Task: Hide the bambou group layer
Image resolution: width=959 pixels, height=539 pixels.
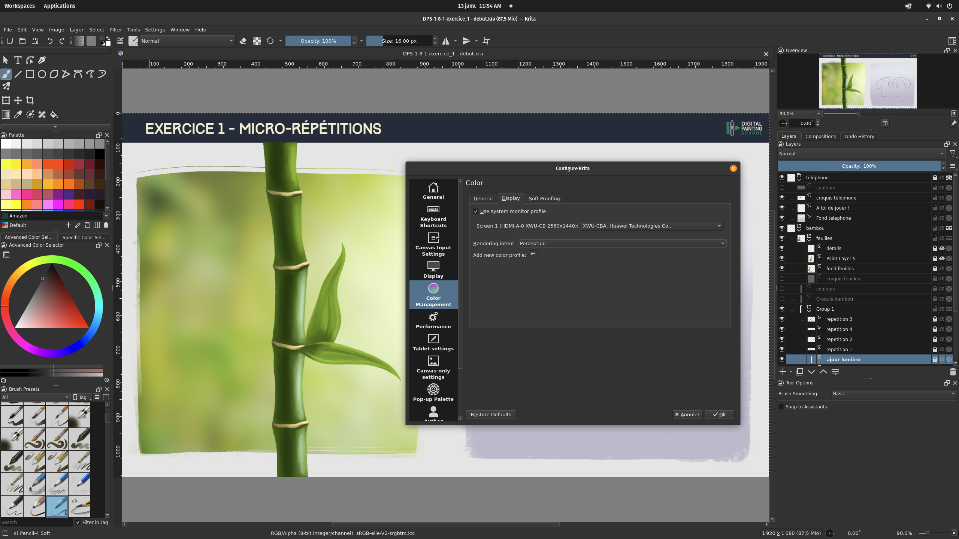Action: point(782,228)
